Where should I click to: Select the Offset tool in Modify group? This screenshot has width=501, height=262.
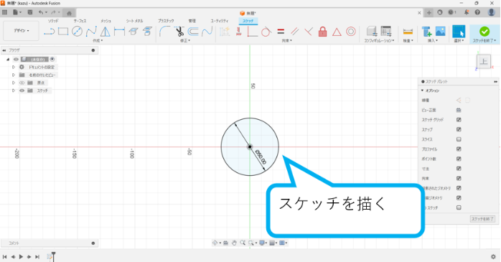pos(193,32)
